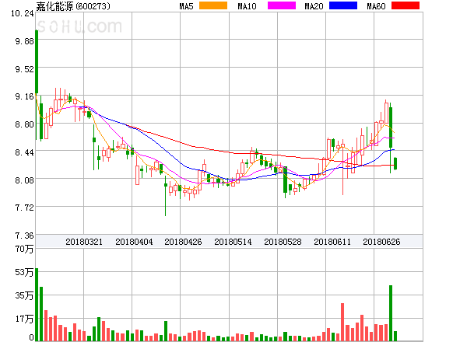Select the MA60 legend label

tap(375, 6)
